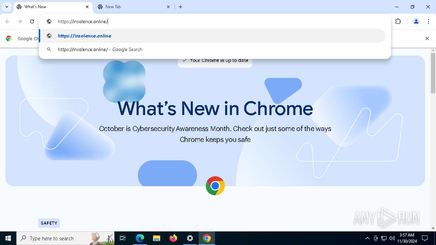
Task: Open the notification center icon
Action: point(425,238)
